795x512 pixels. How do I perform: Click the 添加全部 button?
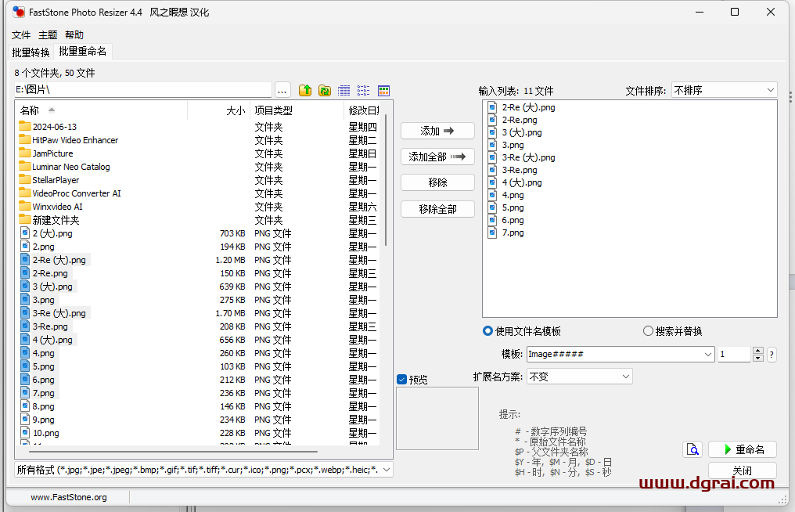coord(437,157)
